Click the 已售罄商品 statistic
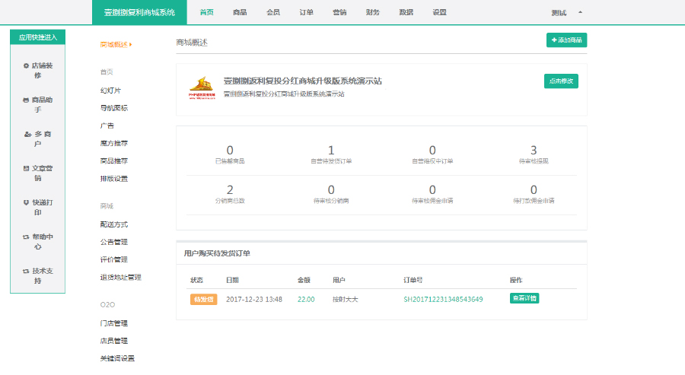This screenshot has height=375, width=685. pyautogui.click(x=230, y=154)
